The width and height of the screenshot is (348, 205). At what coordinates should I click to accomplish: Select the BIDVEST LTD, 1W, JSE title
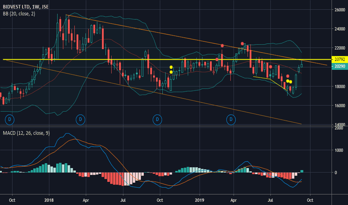(25, 7)
